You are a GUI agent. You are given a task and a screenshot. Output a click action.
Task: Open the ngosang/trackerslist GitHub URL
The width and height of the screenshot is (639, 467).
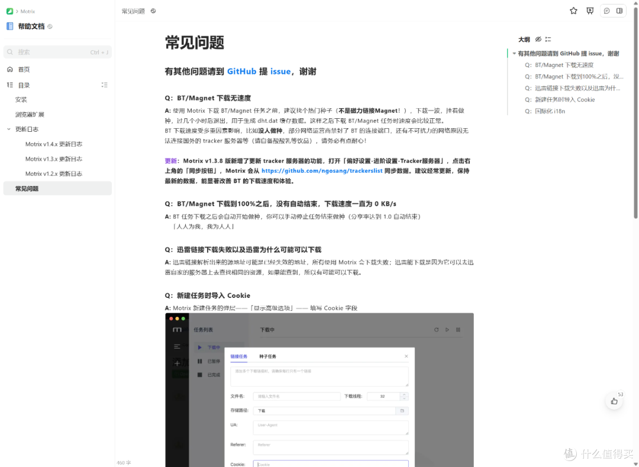[x=322, y=171]
